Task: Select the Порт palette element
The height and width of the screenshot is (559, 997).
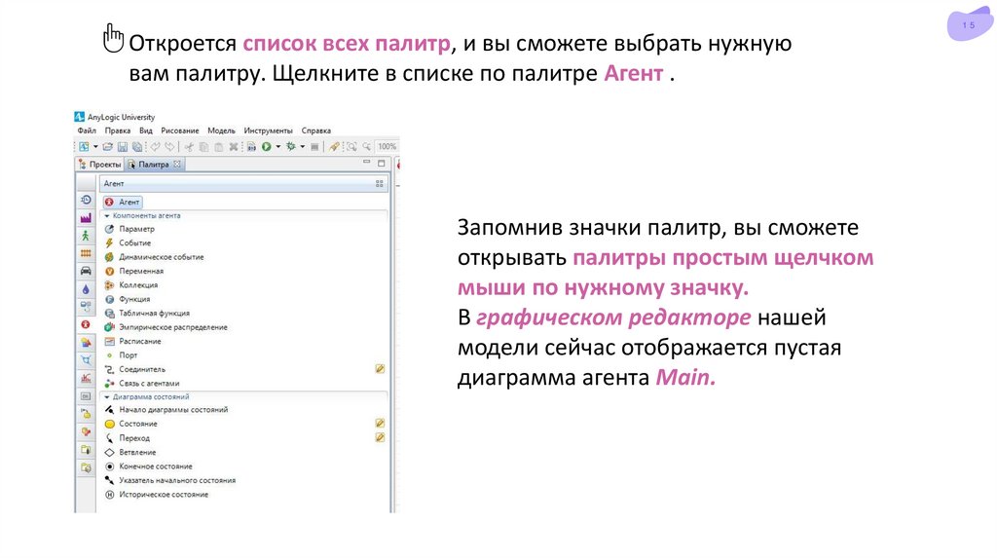Action: coord(122,354)
